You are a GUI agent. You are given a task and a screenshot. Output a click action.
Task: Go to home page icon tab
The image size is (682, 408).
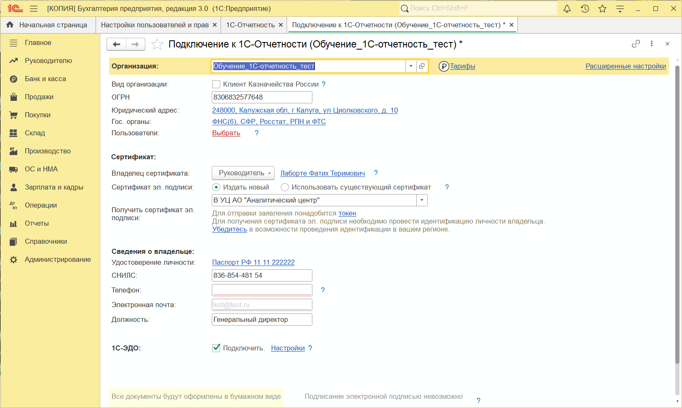(x=10, y=25)
